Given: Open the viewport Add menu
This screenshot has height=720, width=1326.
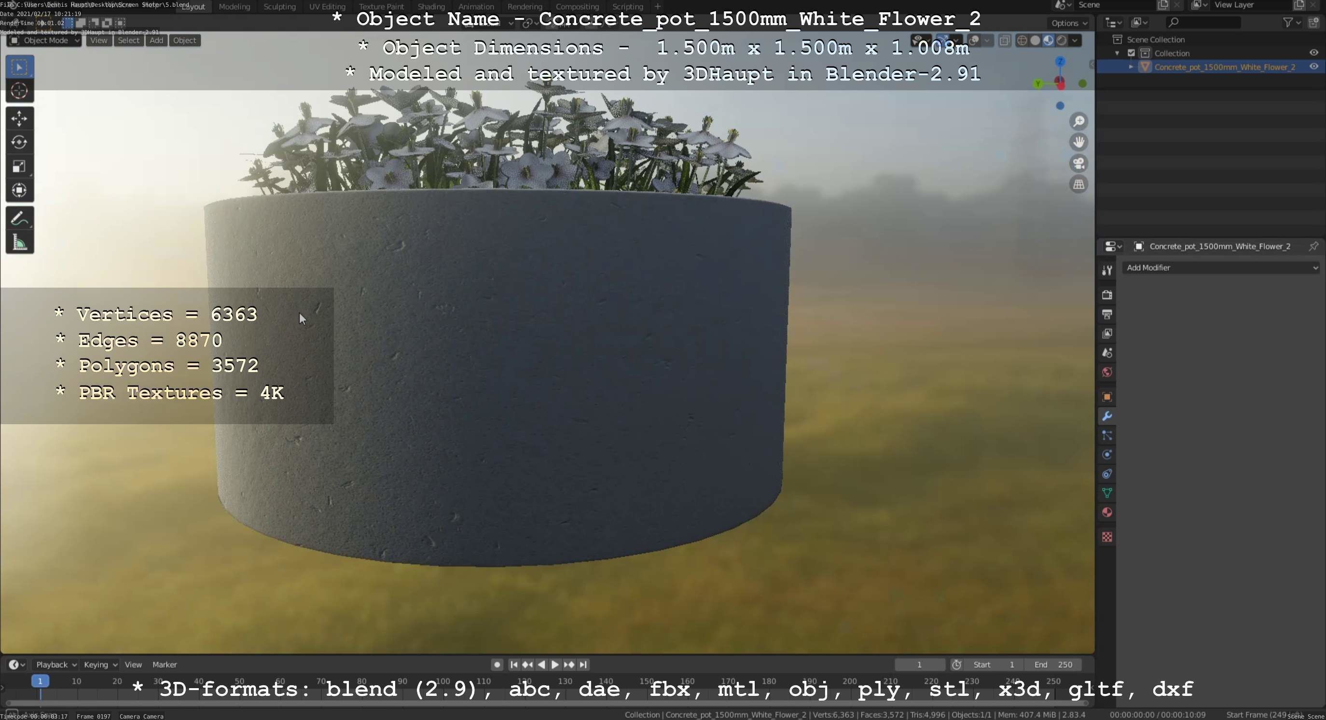Looking at the screenshot, I should click(156, 41).
